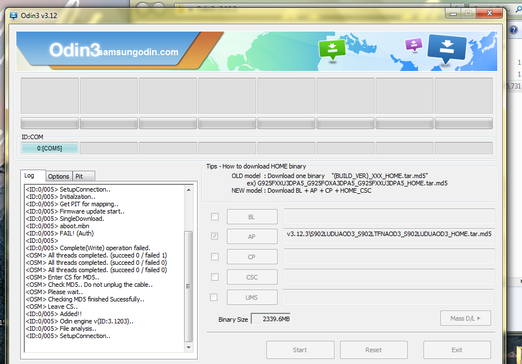The width and height of the screenshot is (522, 364).
Task: Click the BL button to choose file
Action: point(252,217)
